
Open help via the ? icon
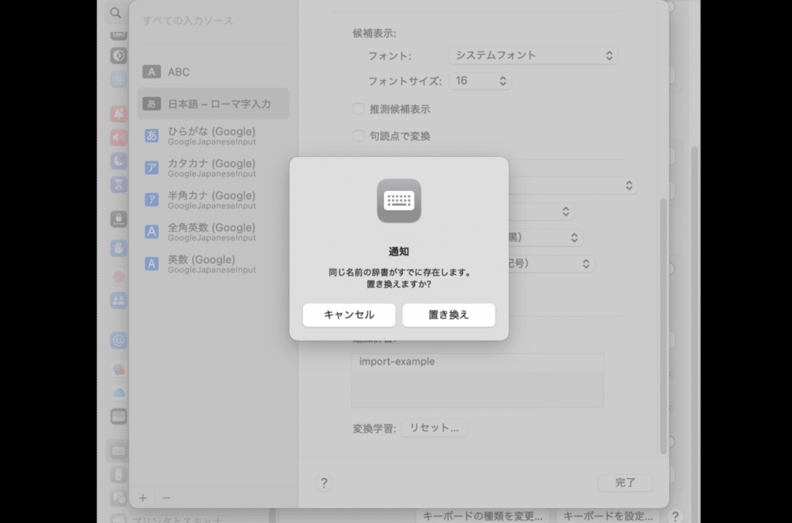coord(324,482)
